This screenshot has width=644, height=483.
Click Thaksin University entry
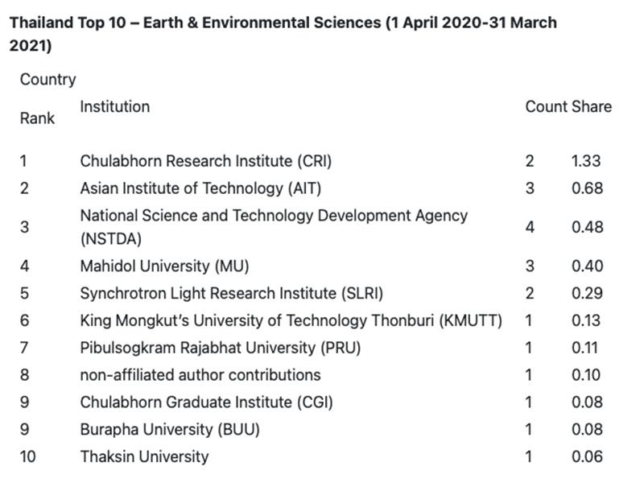coord(144,457)
